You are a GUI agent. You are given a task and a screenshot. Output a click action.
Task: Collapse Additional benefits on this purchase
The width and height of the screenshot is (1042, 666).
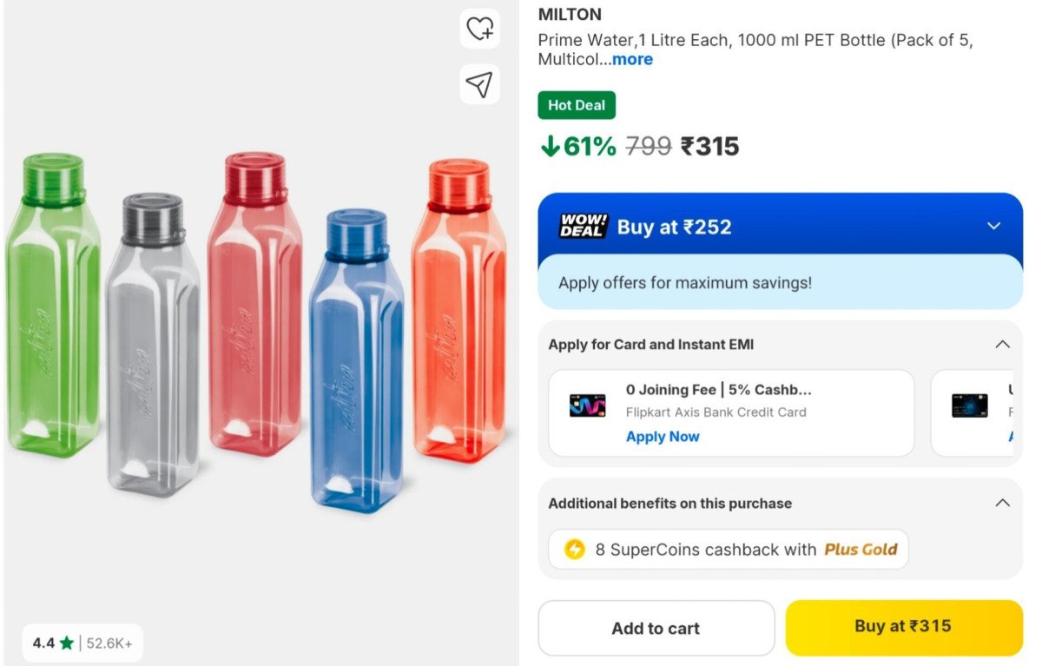click(1002, 503)
